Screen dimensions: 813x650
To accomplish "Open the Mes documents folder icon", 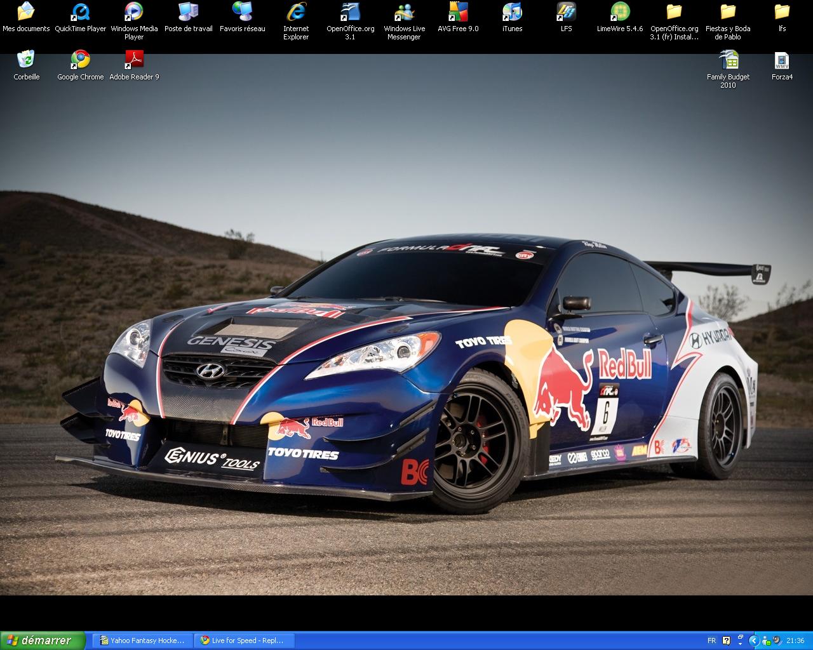I will click(x=26, y=11).
